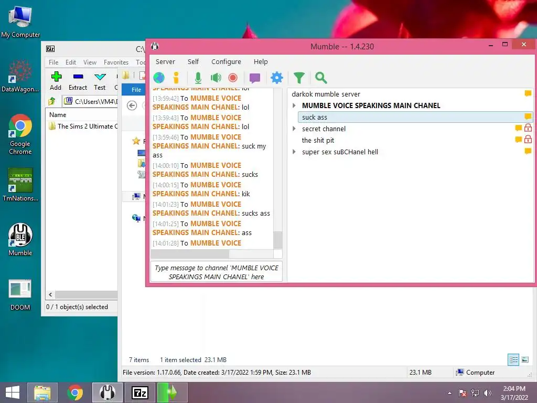Click left scroll arrow in 7-Zip list
Viewport: 537px width, 403px height.
point(50,295)
